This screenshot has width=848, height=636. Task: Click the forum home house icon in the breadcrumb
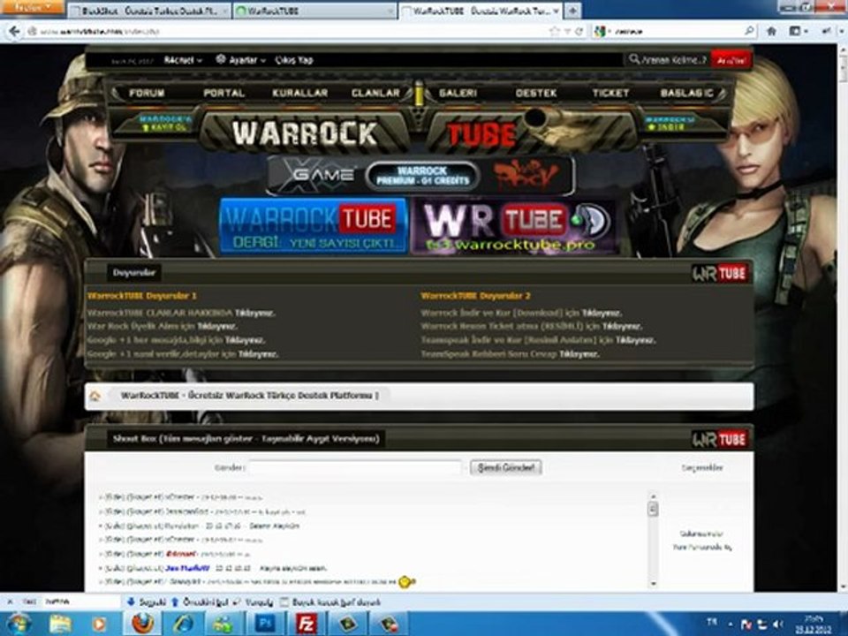tap(95, 396)
